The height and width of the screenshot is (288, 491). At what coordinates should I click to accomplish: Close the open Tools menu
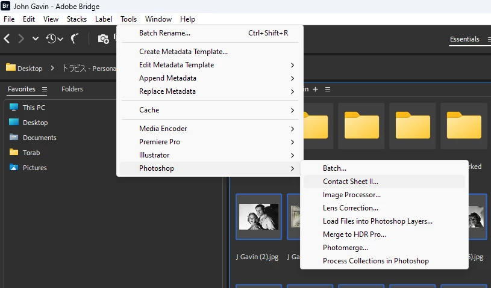129,19
